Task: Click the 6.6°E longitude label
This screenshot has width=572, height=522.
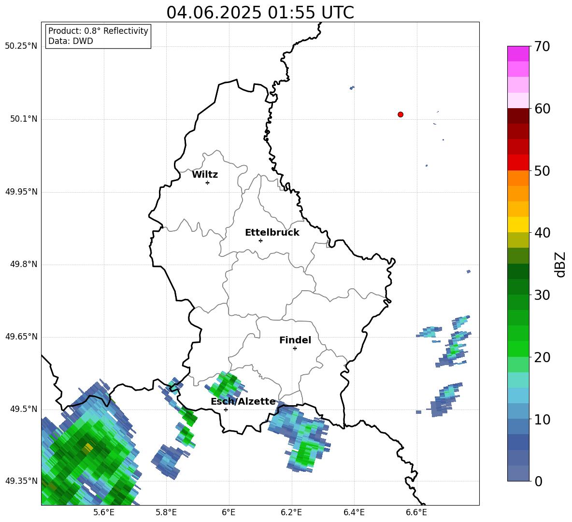Action: (416, 512)
